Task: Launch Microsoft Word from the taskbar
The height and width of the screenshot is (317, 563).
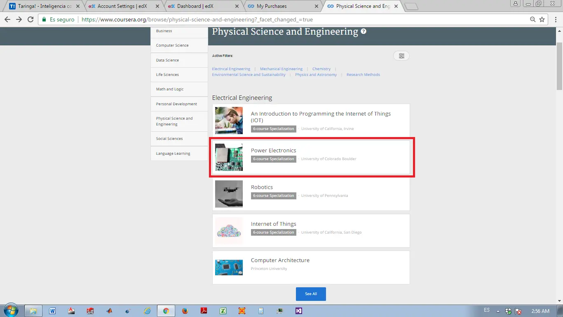Action: point(52,311)
